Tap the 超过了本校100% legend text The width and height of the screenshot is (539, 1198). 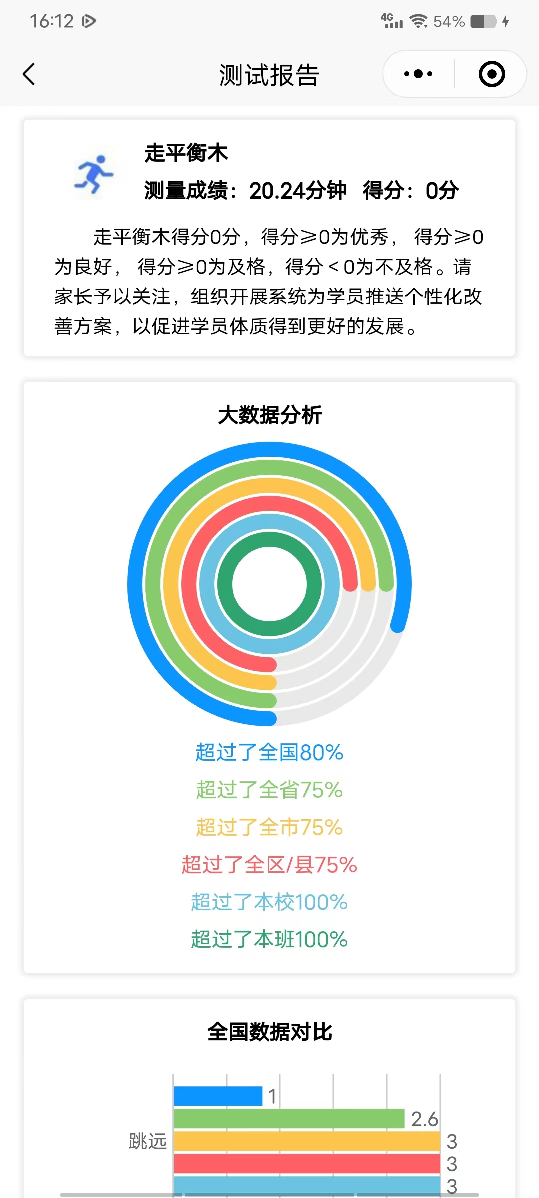[x=269, y=902]
